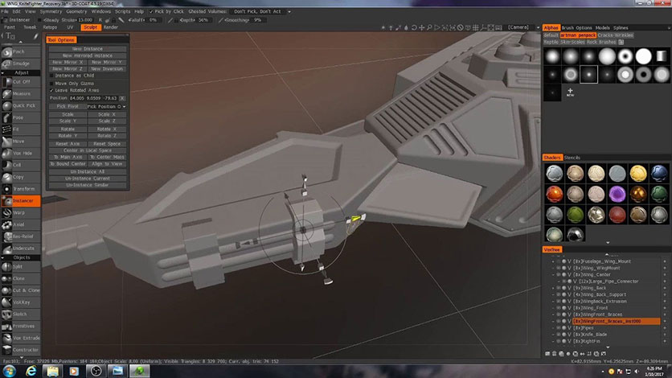Select the Quick Pick tool

pos(21,105)
